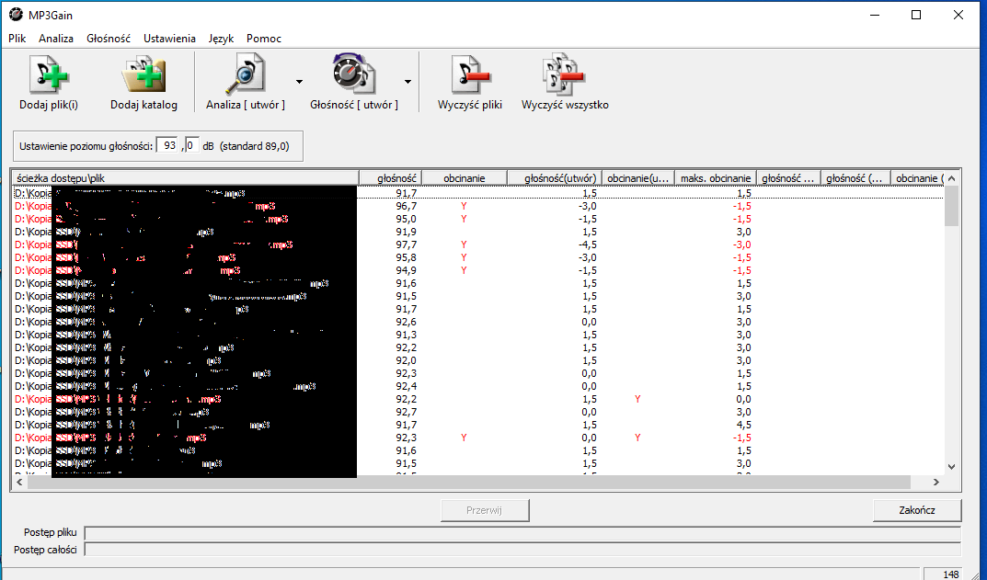Open the Pomoc menu

[264, 39]
